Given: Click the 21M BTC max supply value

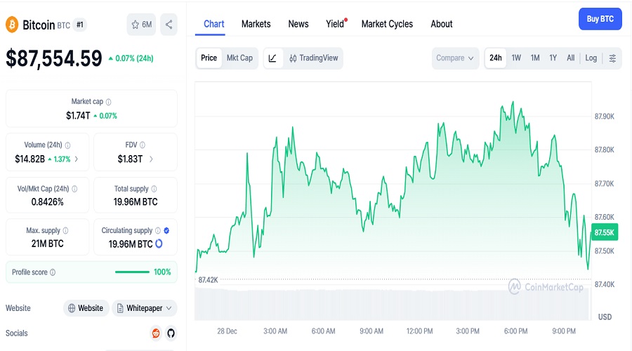Looking at the screenshot, I should tap(48, 244).
